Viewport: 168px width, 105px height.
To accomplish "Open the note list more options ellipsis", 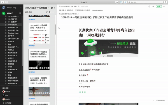I will [x=53, y=12].
